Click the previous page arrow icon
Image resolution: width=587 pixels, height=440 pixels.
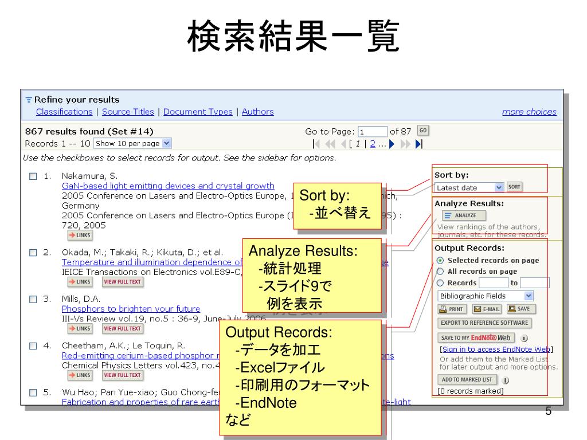tap(343, 144)
